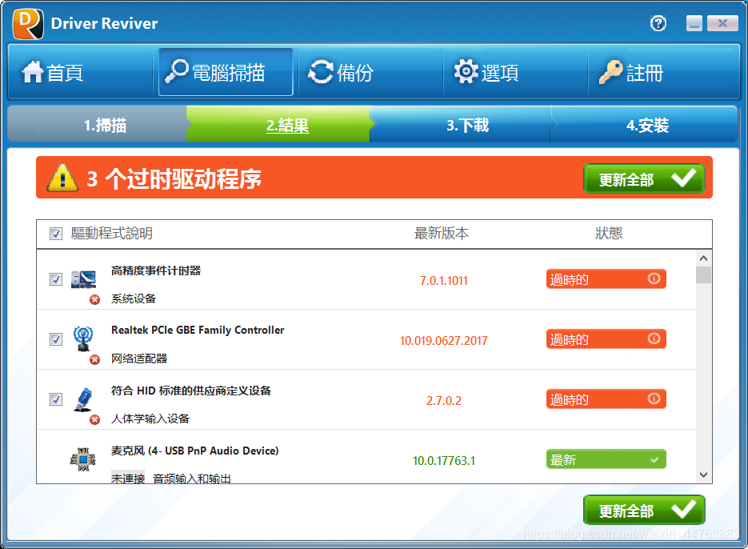Click the gear icon beside 選項
748x549 pixels.
coord(466,71)
